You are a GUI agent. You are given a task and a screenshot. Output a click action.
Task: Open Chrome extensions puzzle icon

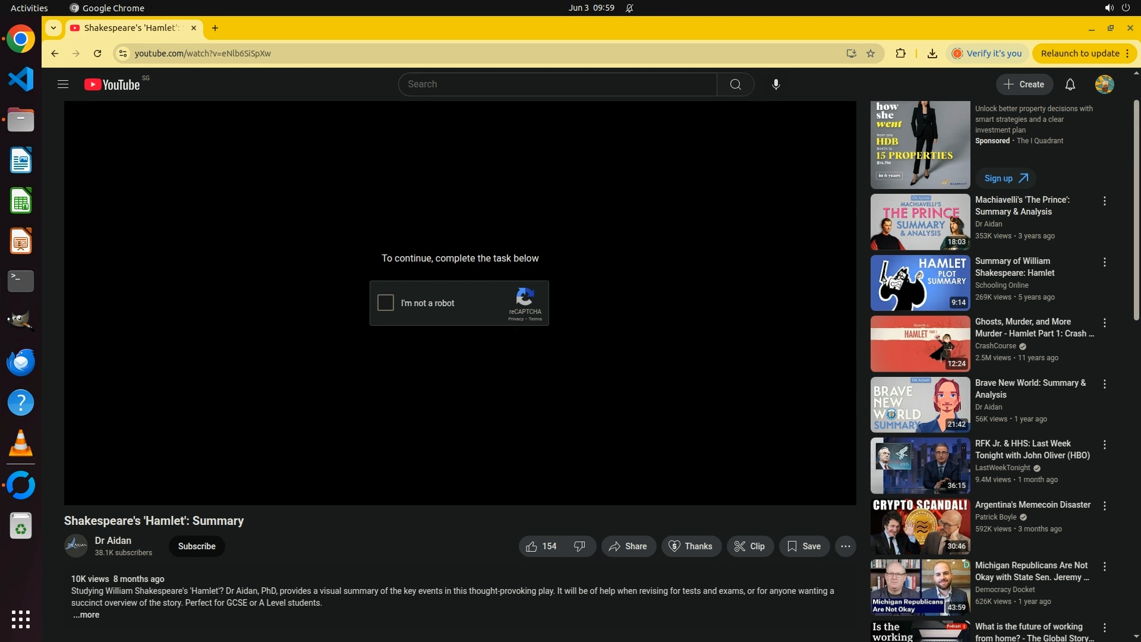click(900, 53)
